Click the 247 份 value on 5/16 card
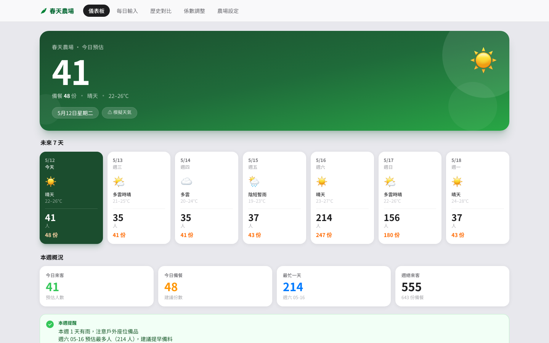This screenshot has width=549, height=343. (x=324, y=235)
